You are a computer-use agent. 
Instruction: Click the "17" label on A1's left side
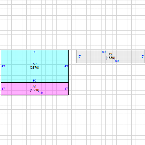click(3, 89)
